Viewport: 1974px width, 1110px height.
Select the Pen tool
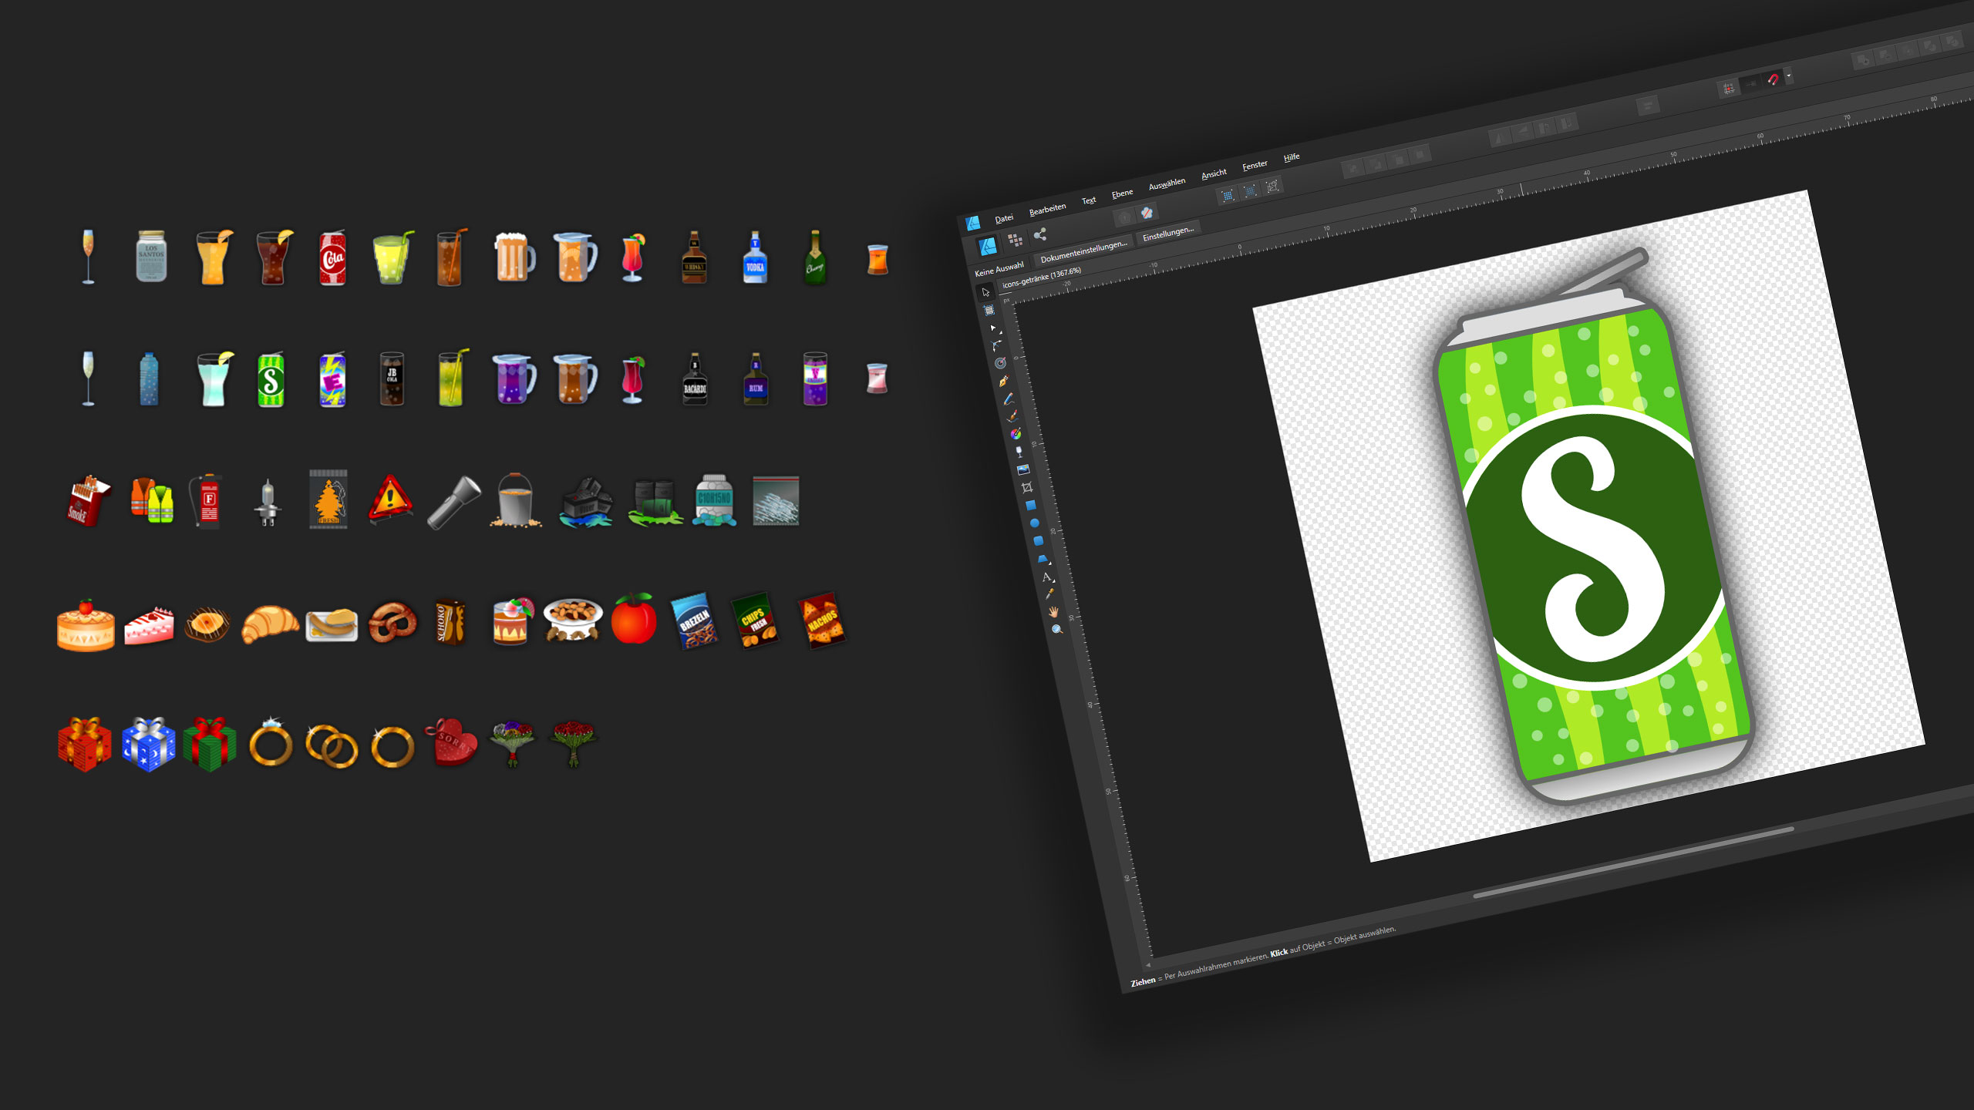(x=1004, y=381)
